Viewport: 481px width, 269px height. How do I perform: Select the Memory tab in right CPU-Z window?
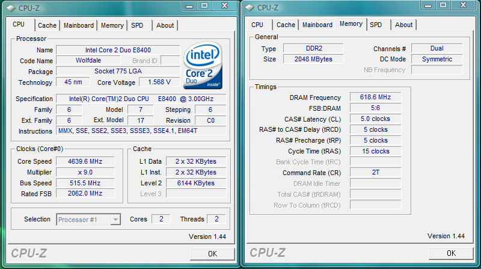coord(351,24)
